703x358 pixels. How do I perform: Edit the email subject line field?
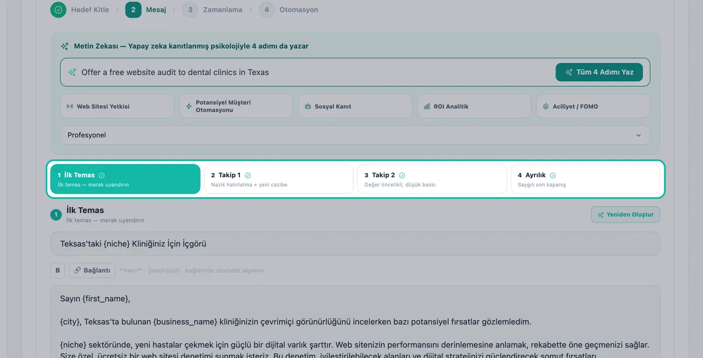click(x=355, y=244)
